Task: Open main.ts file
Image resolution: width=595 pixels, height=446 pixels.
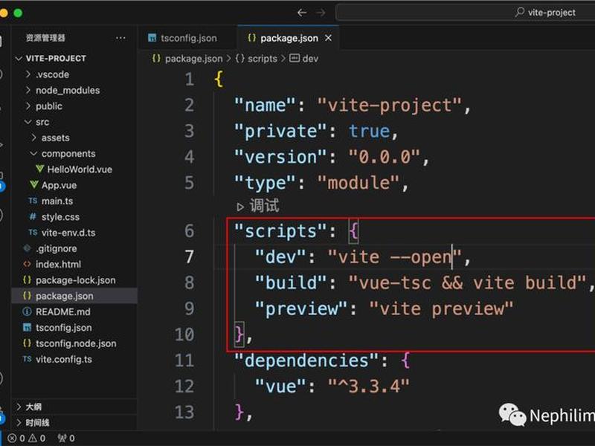Action: (74, 201)
